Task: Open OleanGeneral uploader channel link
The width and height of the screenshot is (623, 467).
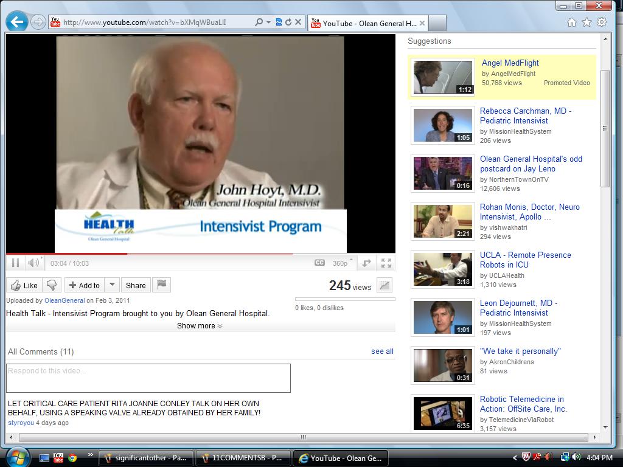Action: pos(64,300)
